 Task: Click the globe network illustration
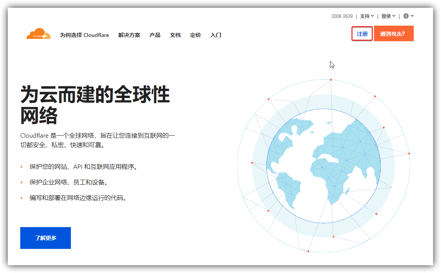[323, 166]
